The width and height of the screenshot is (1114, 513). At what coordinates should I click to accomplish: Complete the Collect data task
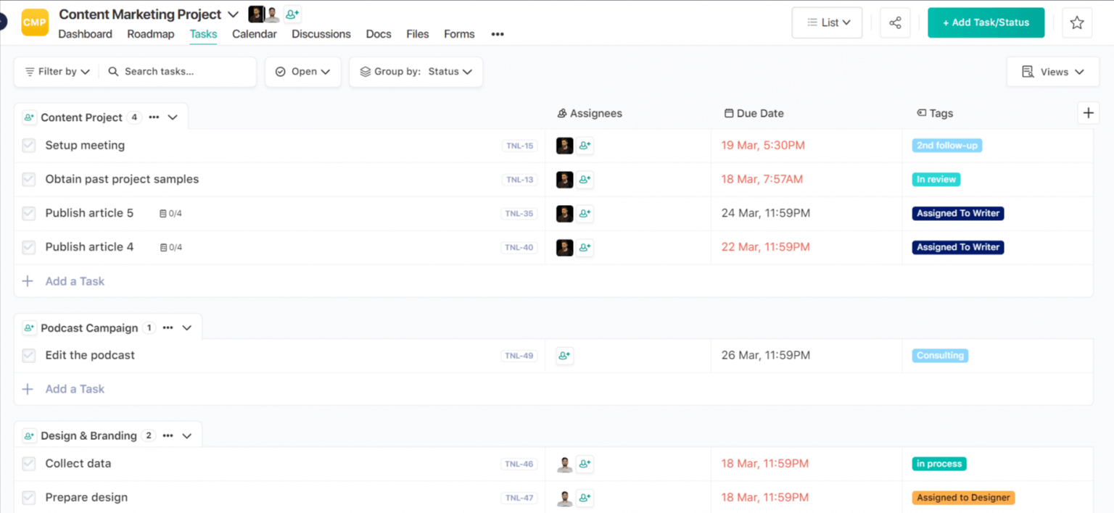28,464
